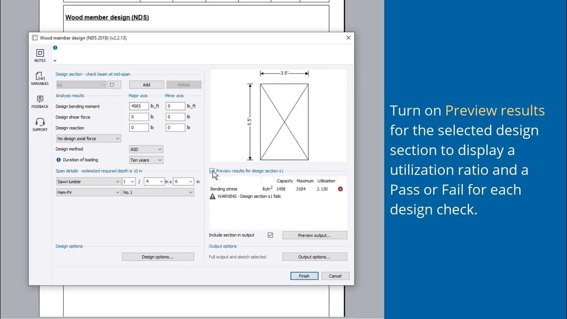Screen dimensions: 567x319
Task: Open the Sawn lumber type dropdown
Action: pyautogui.click(x=88, y=182)
